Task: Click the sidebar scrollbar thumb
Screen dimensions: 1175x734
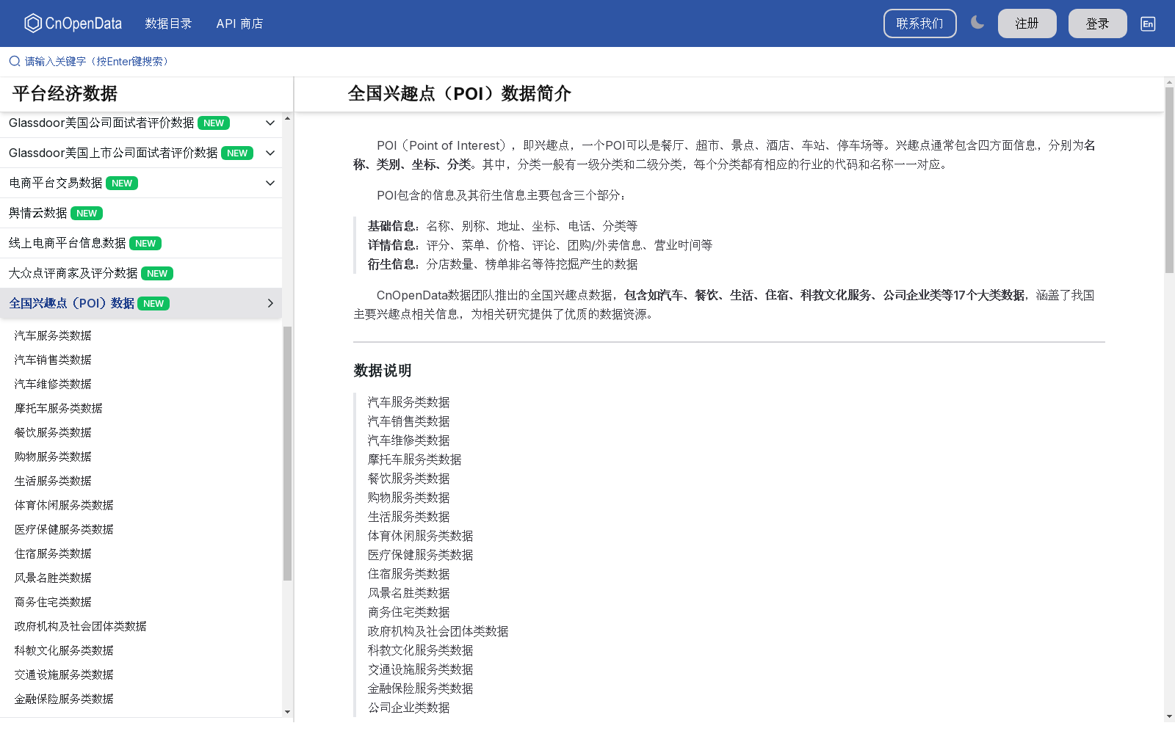Action: click(287, 454)
